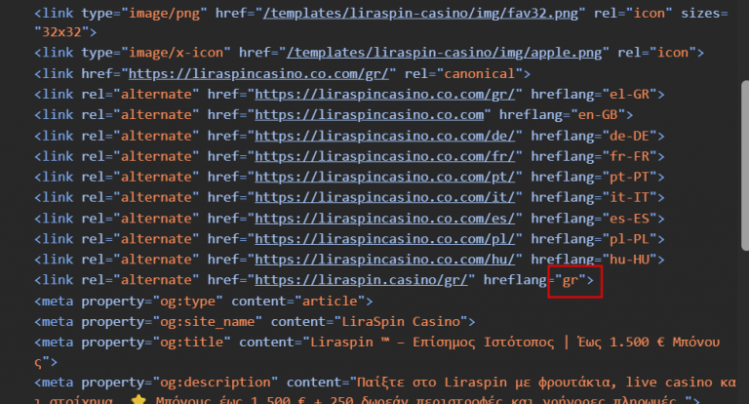Click the vertical scrollbar thumb
The width and height of the screenshot is (749, 404).
pos(745,166)
